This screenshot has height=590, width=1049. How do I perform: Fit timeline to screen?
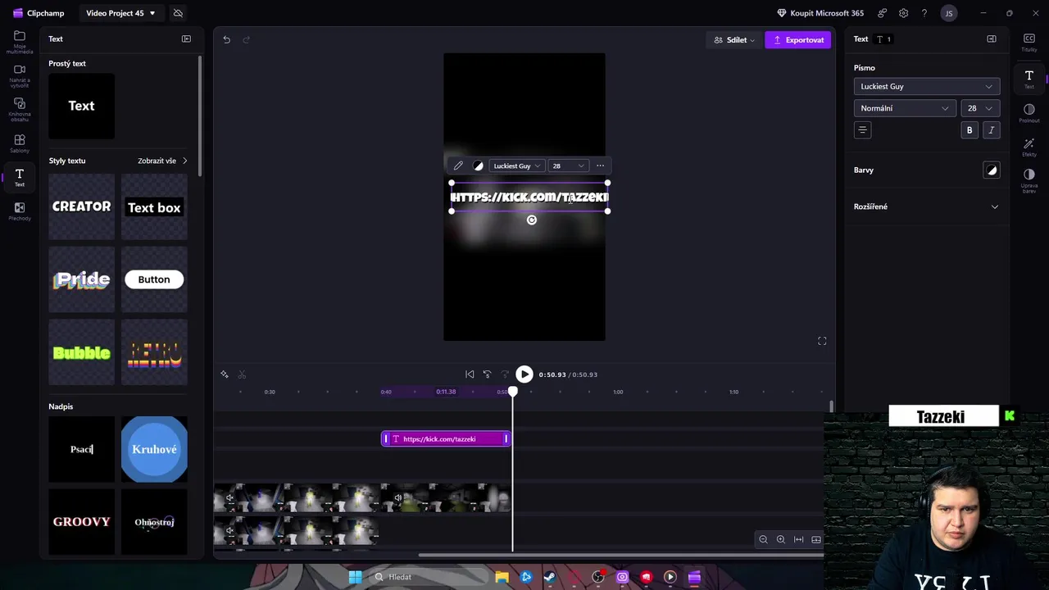pos(799,539)
